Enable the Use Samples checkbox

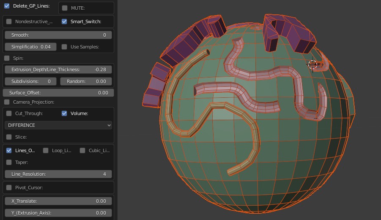tap(64, 47)
